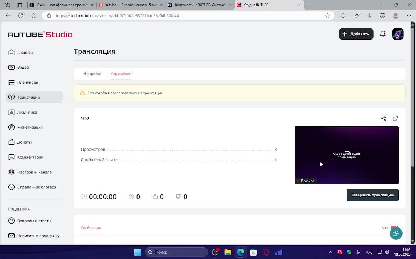Click the RUTUBE Studio logo
Viewport: 416px width, 259px height.
[40, 34]
